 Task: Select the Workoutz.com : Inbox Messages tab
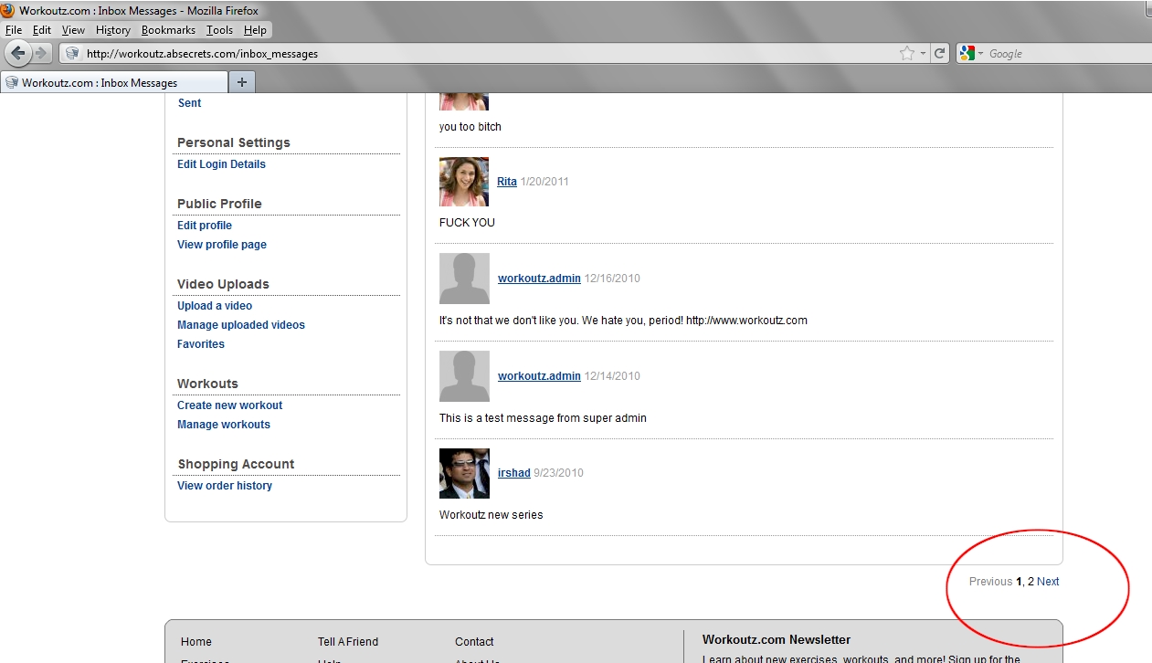114,82
